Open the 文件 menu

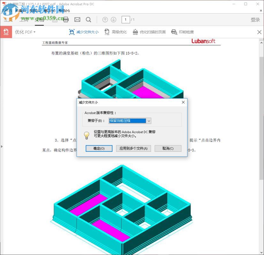[x=6, y=11]
